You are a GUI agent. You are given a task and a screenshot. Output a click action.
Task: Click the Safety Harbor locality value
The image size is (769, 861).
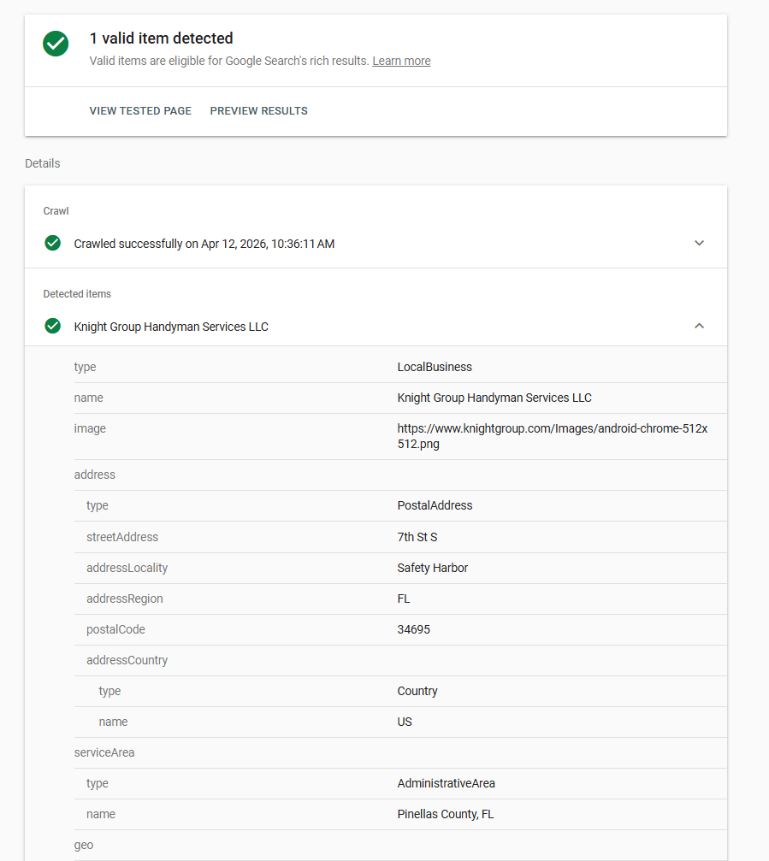432,568
